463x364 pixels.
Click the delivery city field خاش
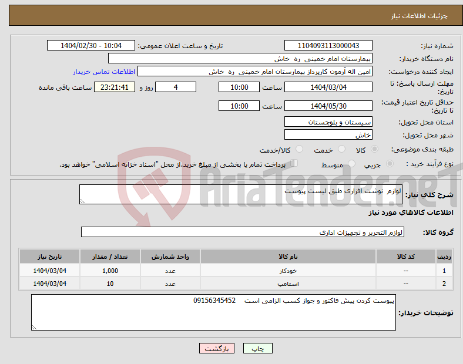click(x=328, y=134)
